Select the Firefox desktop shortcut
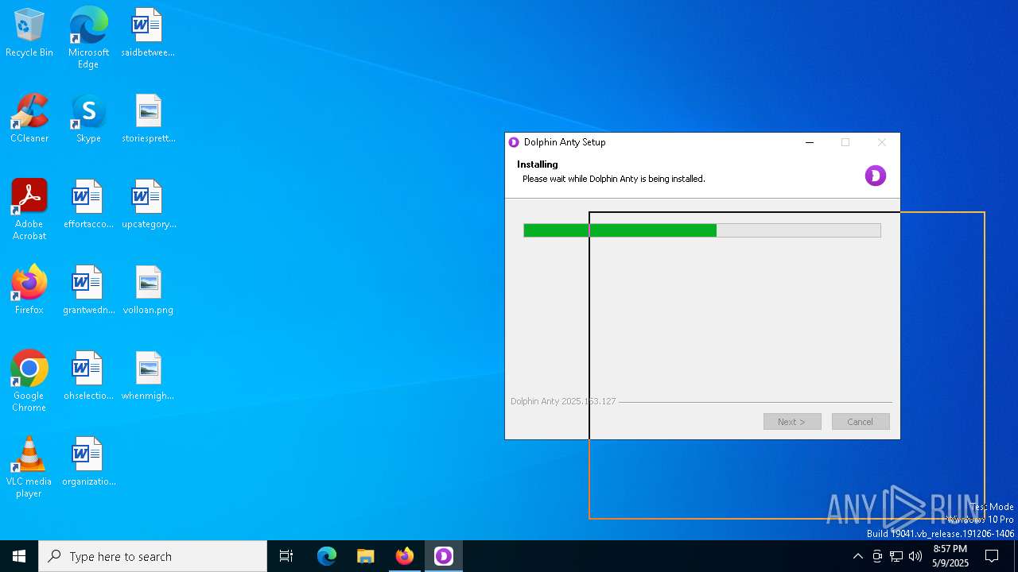The width and height of the screenshot is (1018, 572). coord(29,291)
